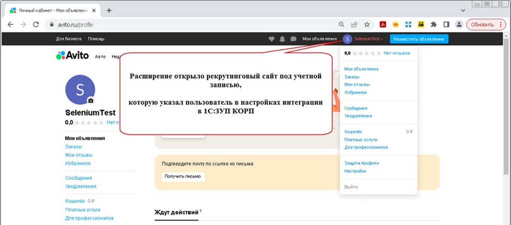The width and height of the screenshot is (511, 225).
Task: Select Кошелёк in dropdown menu
Action: 353,132
